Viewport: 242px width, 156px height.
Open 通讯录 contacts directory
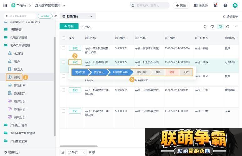[201, 6]
